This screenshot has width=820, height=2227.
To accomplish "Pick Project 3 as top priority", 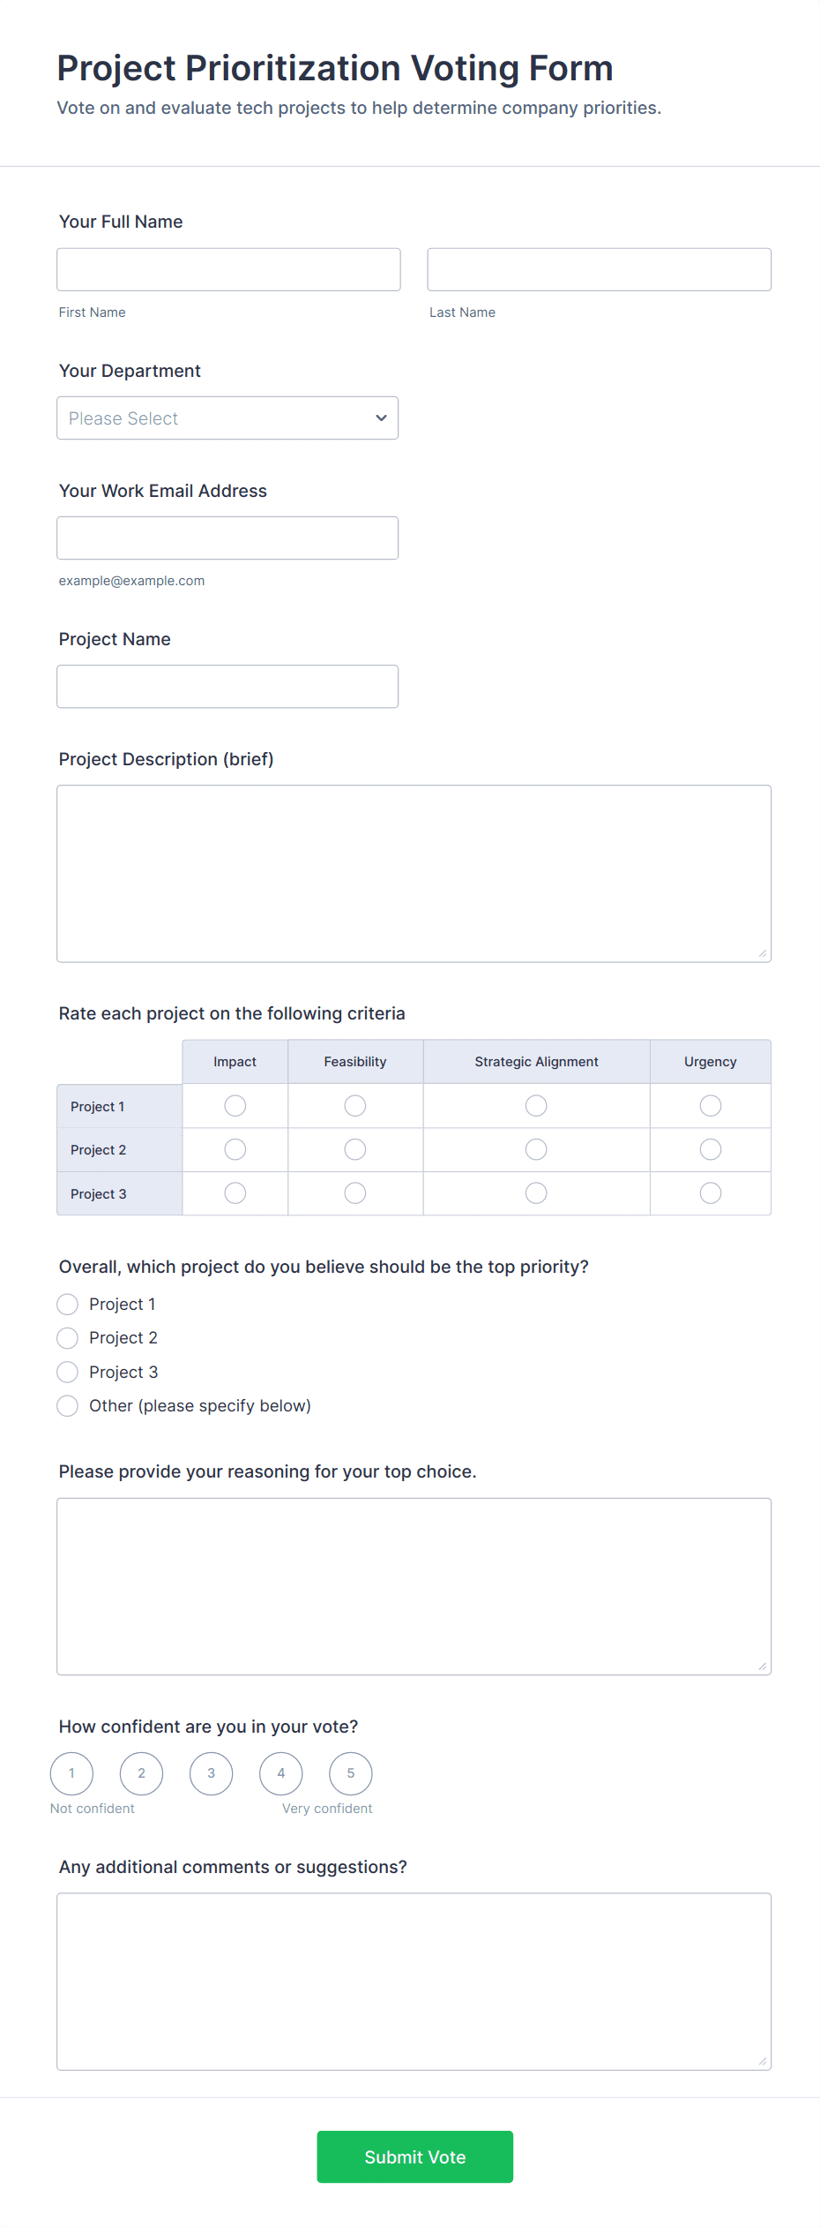I will click(x=68, y=1373).
